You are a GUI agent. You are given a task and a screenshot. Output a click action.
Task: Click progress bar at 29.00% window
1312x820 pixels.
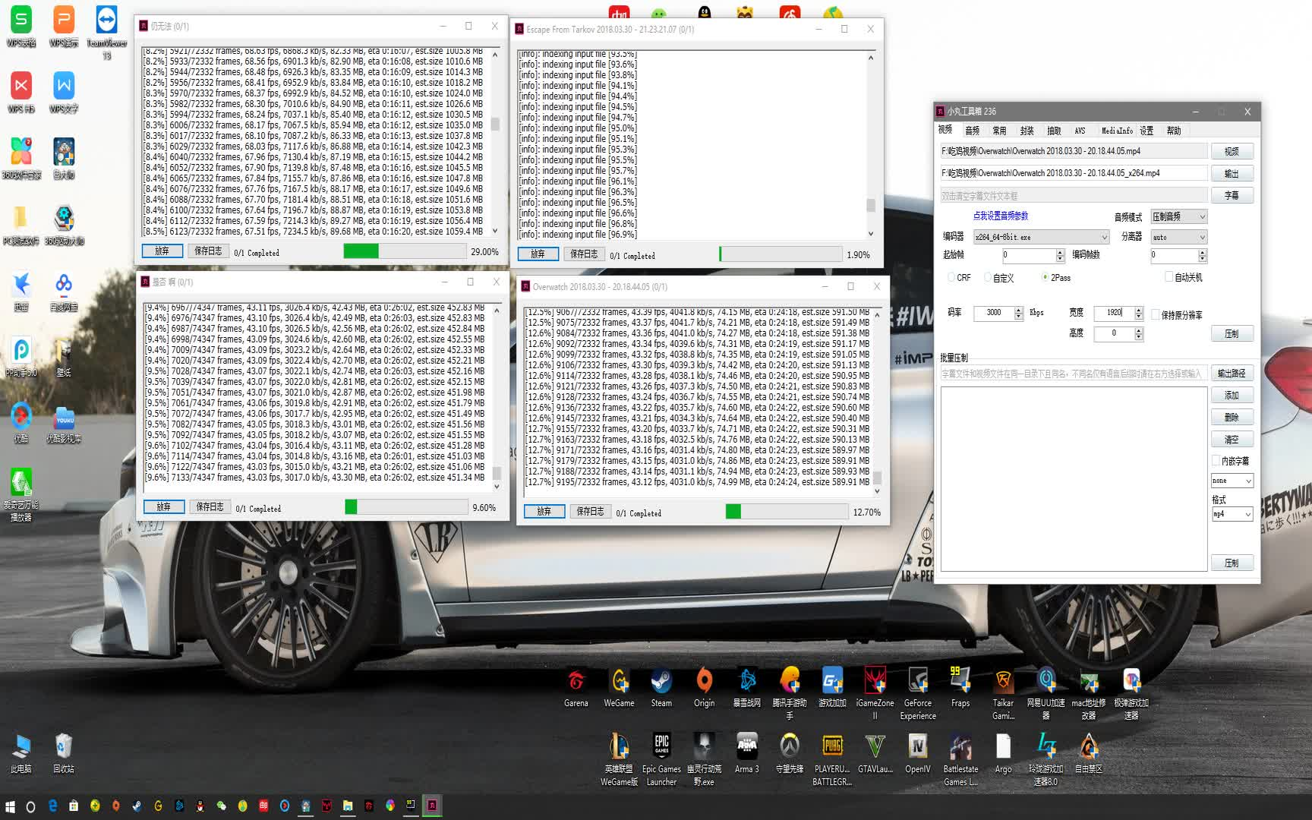click(405, 251)
